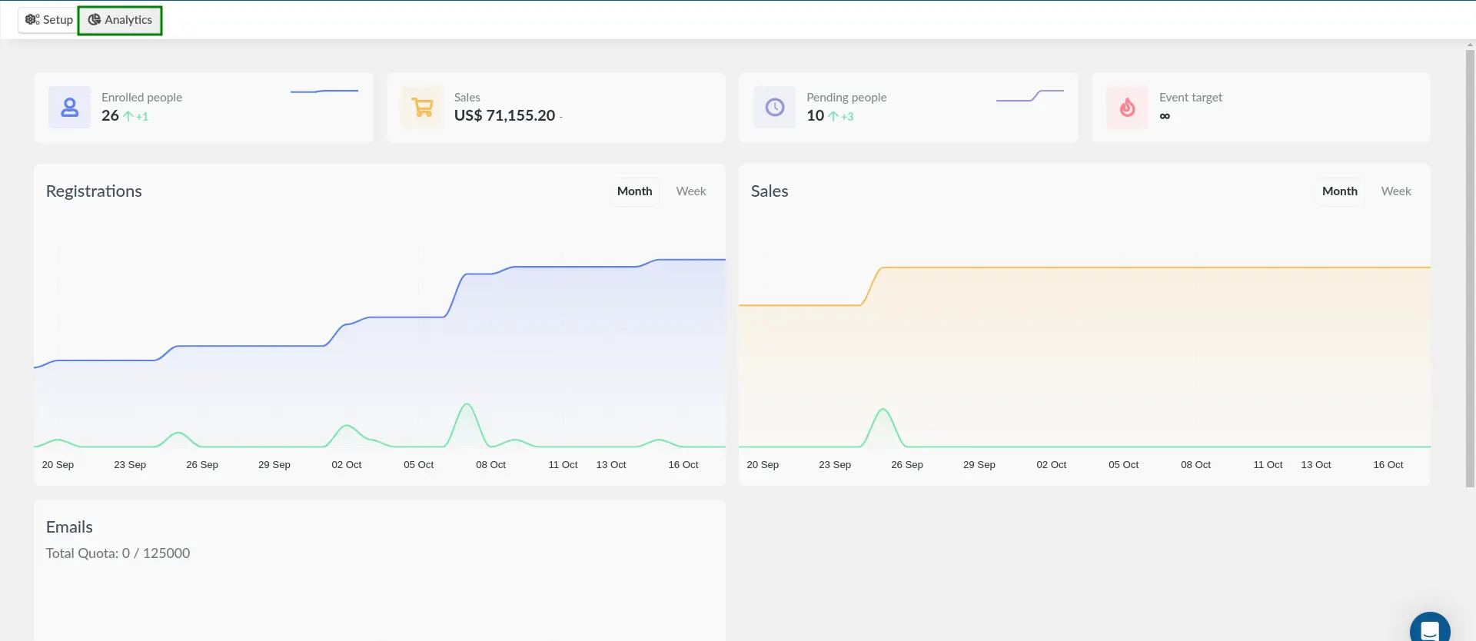This screenshot has width=1476, height=641.
Task: Open the Setup tab
Action: [48, 20]
